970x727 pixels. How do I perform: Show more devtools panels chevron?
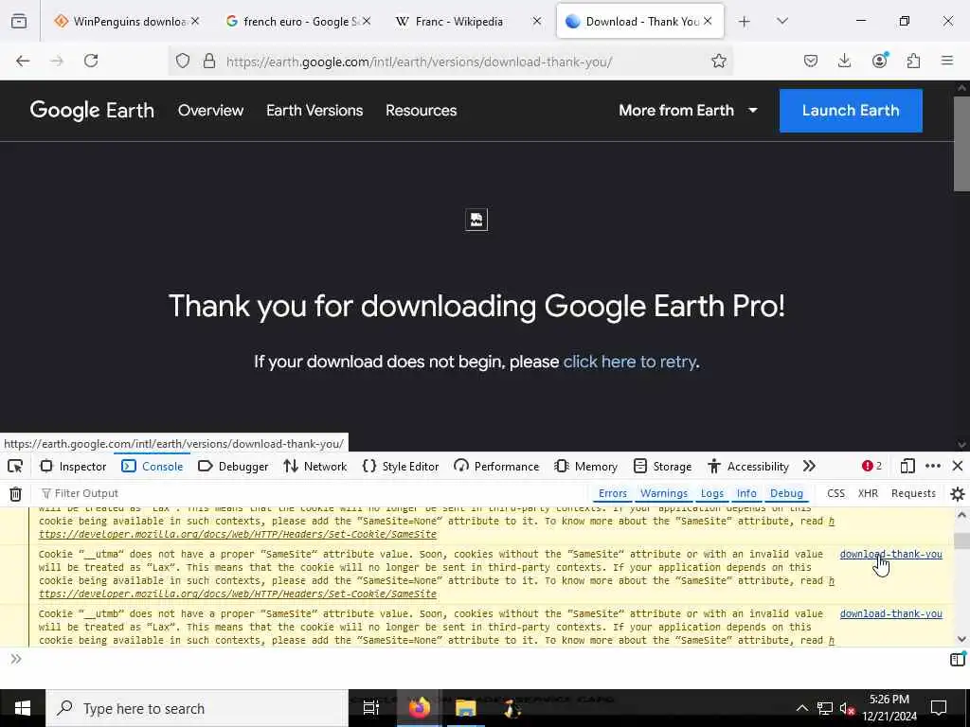pyautogui.click(x=809, y=466)
